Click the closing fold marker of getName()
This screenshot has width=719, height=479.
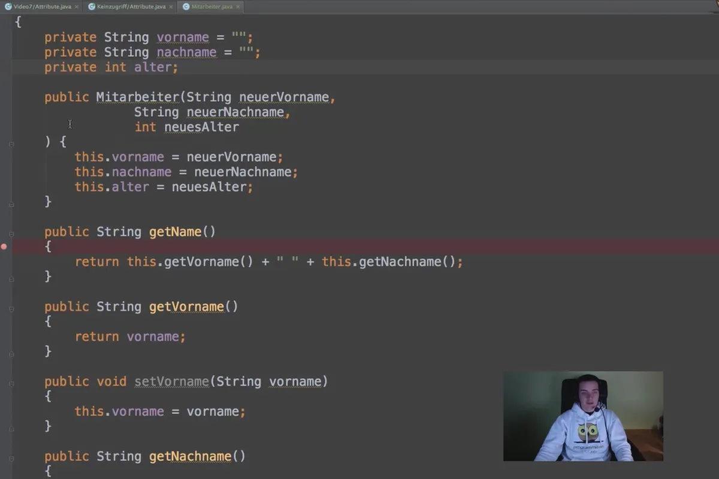[x=11, y=278]
